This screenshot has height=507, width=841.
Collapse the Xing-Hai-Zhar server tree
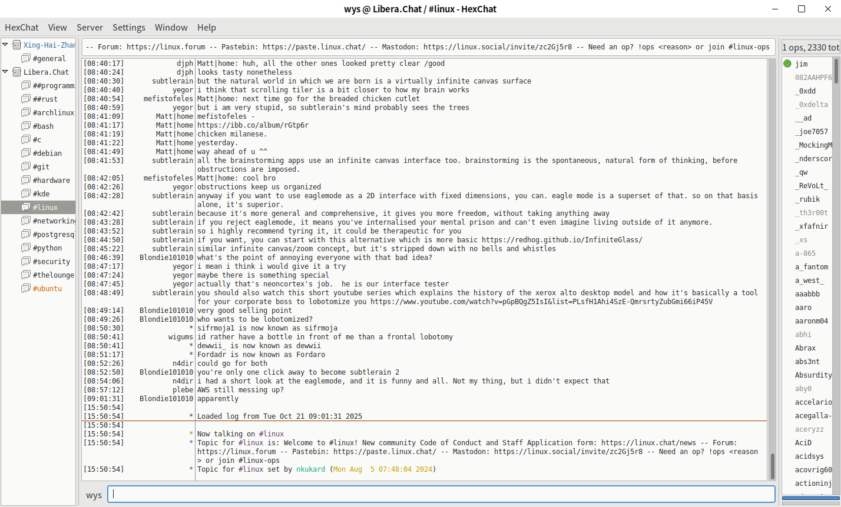5,45
